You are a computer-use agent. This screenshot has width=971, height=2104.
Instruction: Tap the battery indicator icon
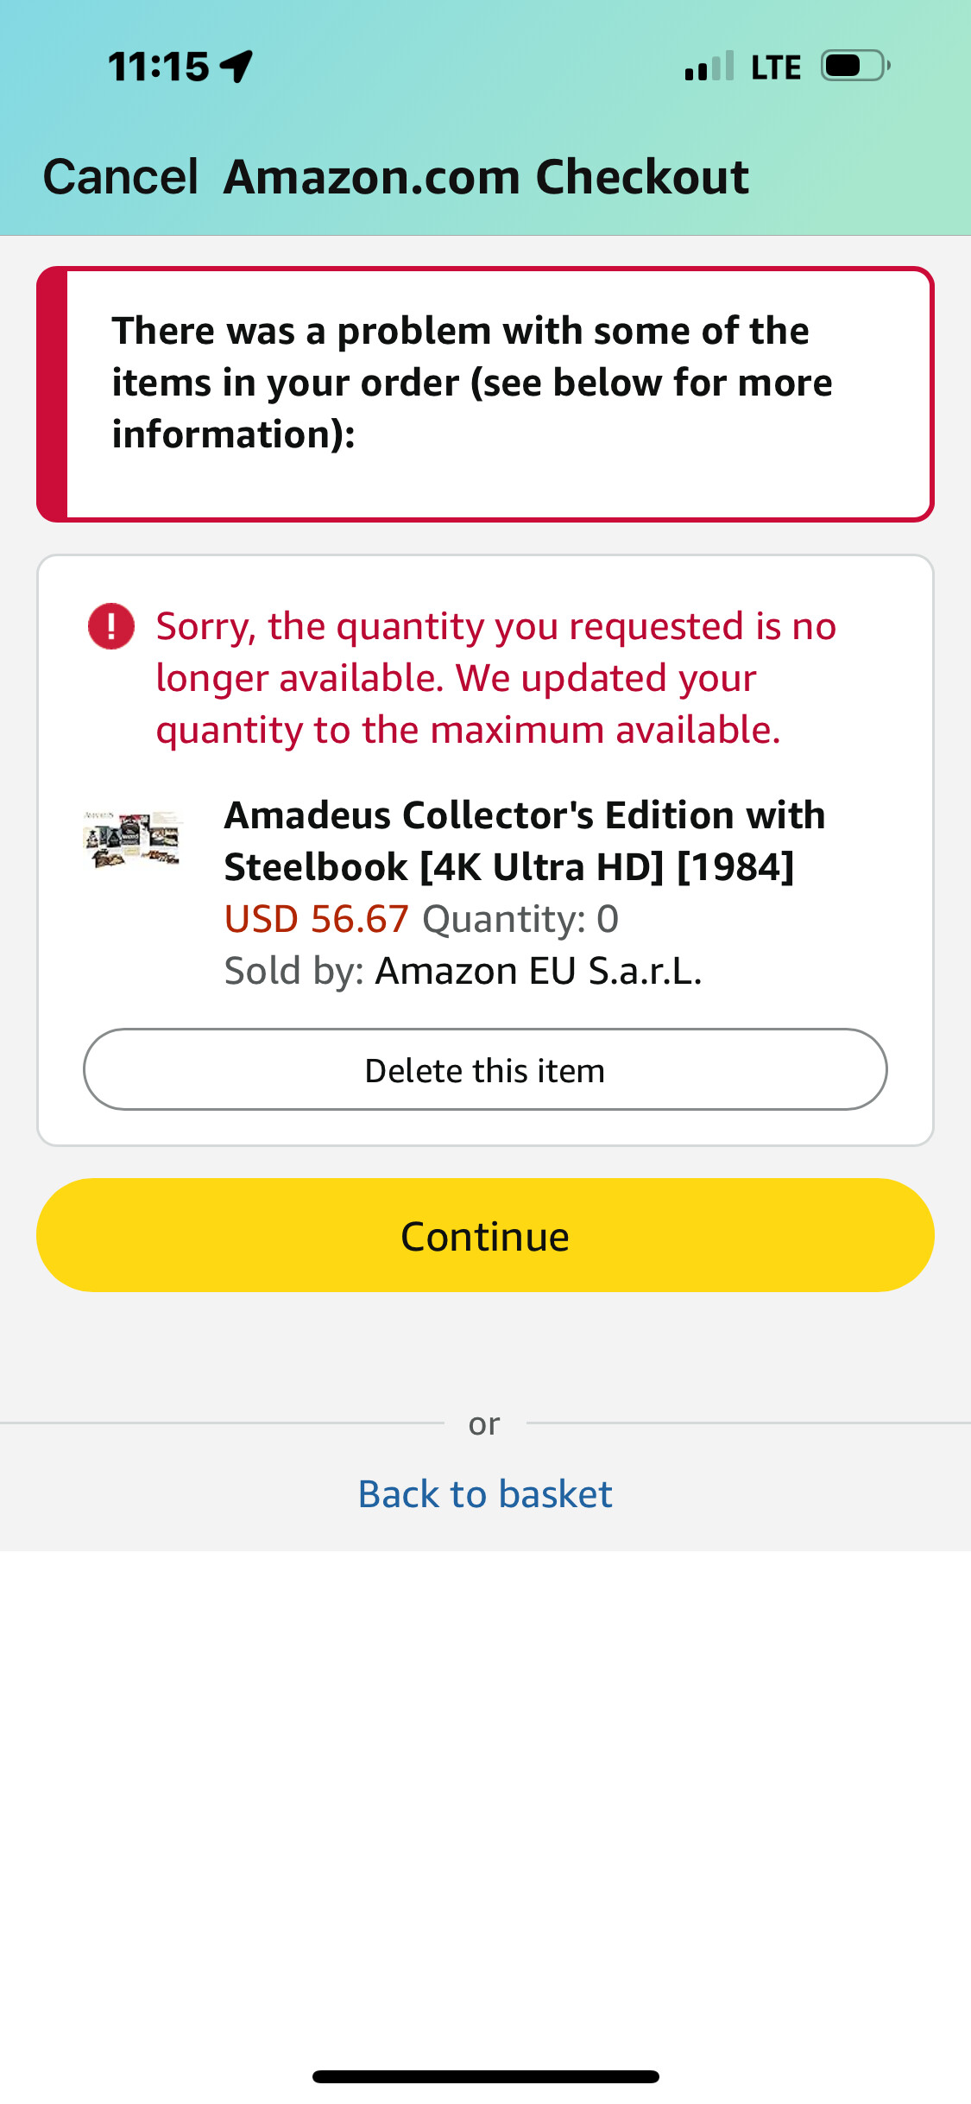(854, 66)
